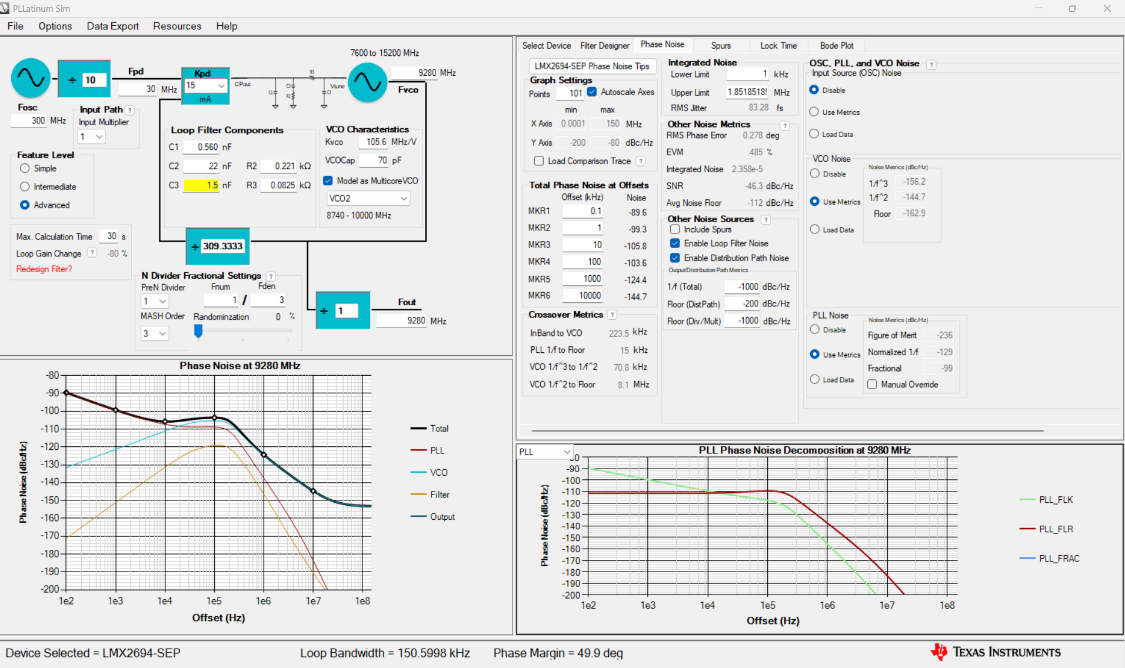Open the PreN Divider dropdown
This screenshot has height=668, width=1125.
(155, 301)
